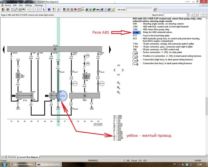This screenshot has height=167, width=208.
Task: Click the icon right of Job note field
Action: [155, 10]
